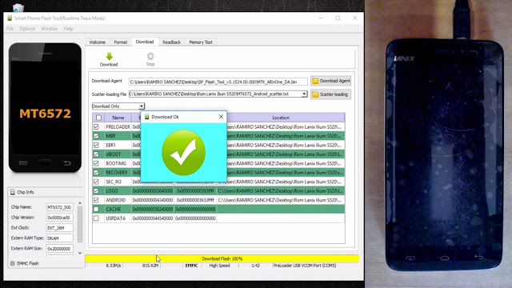Viewport: 512px width, 288px height.
Task: Switch to the Memory Test tab
Action: [201, 42]
